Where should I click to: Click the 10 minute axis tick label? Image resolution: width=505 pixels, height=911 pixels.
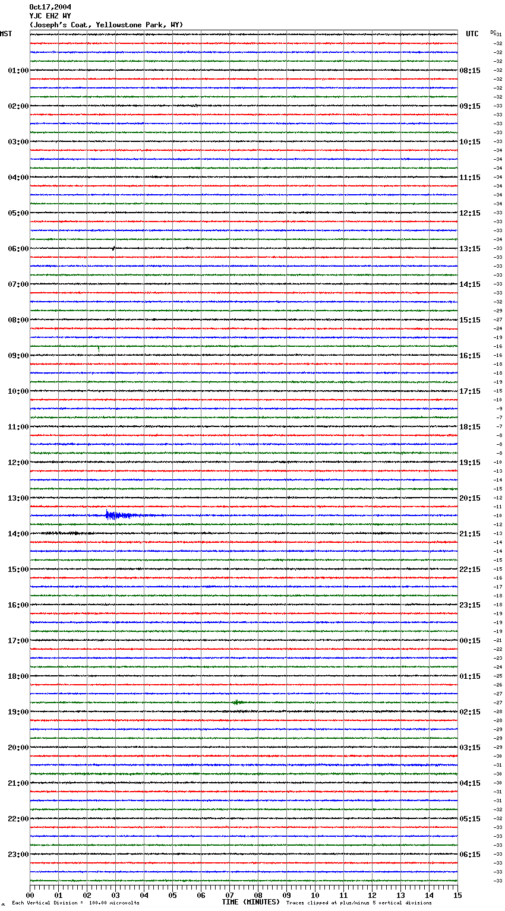[315, 896]
